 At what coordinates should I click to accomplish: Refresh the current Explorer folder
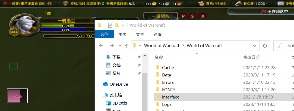pos(265,46)
